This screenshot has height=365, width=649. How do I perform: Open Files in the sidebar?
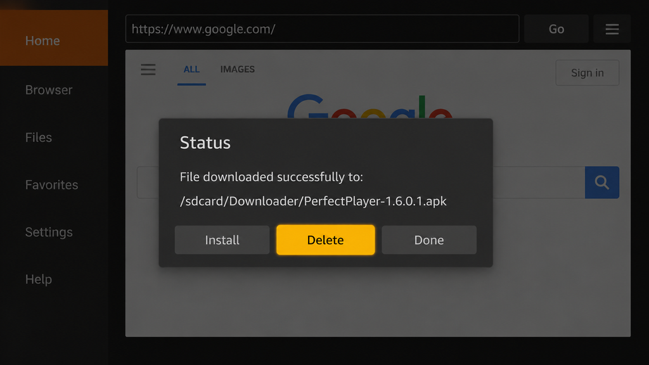point(39,138)
